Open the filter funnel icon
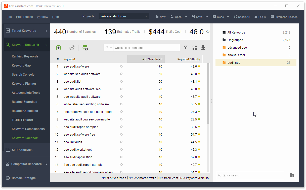The width and height of the screenshot is (306, 190). (186, 48)
